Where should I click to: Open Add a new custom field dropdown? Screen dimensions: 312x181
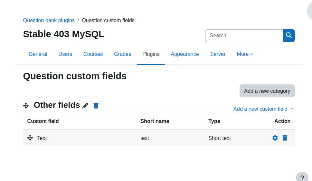click(x=263, y=109)
